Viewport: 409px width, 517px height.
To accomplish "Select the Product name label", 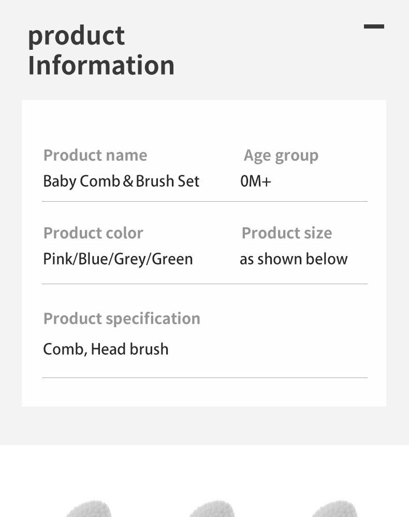I will 95,155.
